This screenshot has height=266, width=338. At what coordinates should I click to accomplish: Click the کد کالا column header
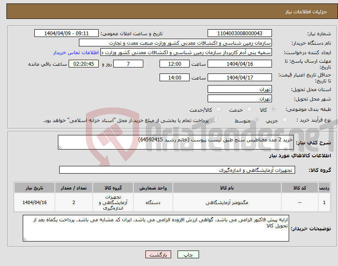300,188
